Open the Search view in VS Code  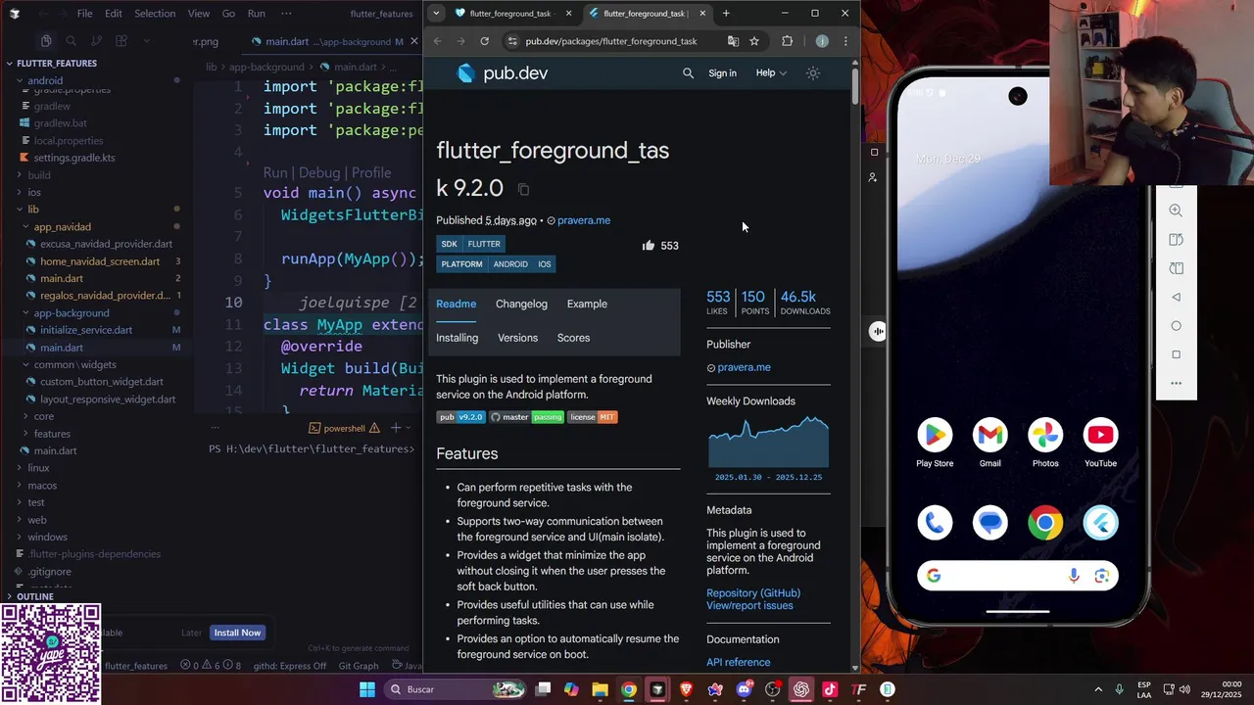pos(71,41)
